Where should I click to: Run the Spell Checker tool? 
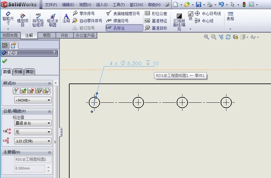(x=38, y=20)
